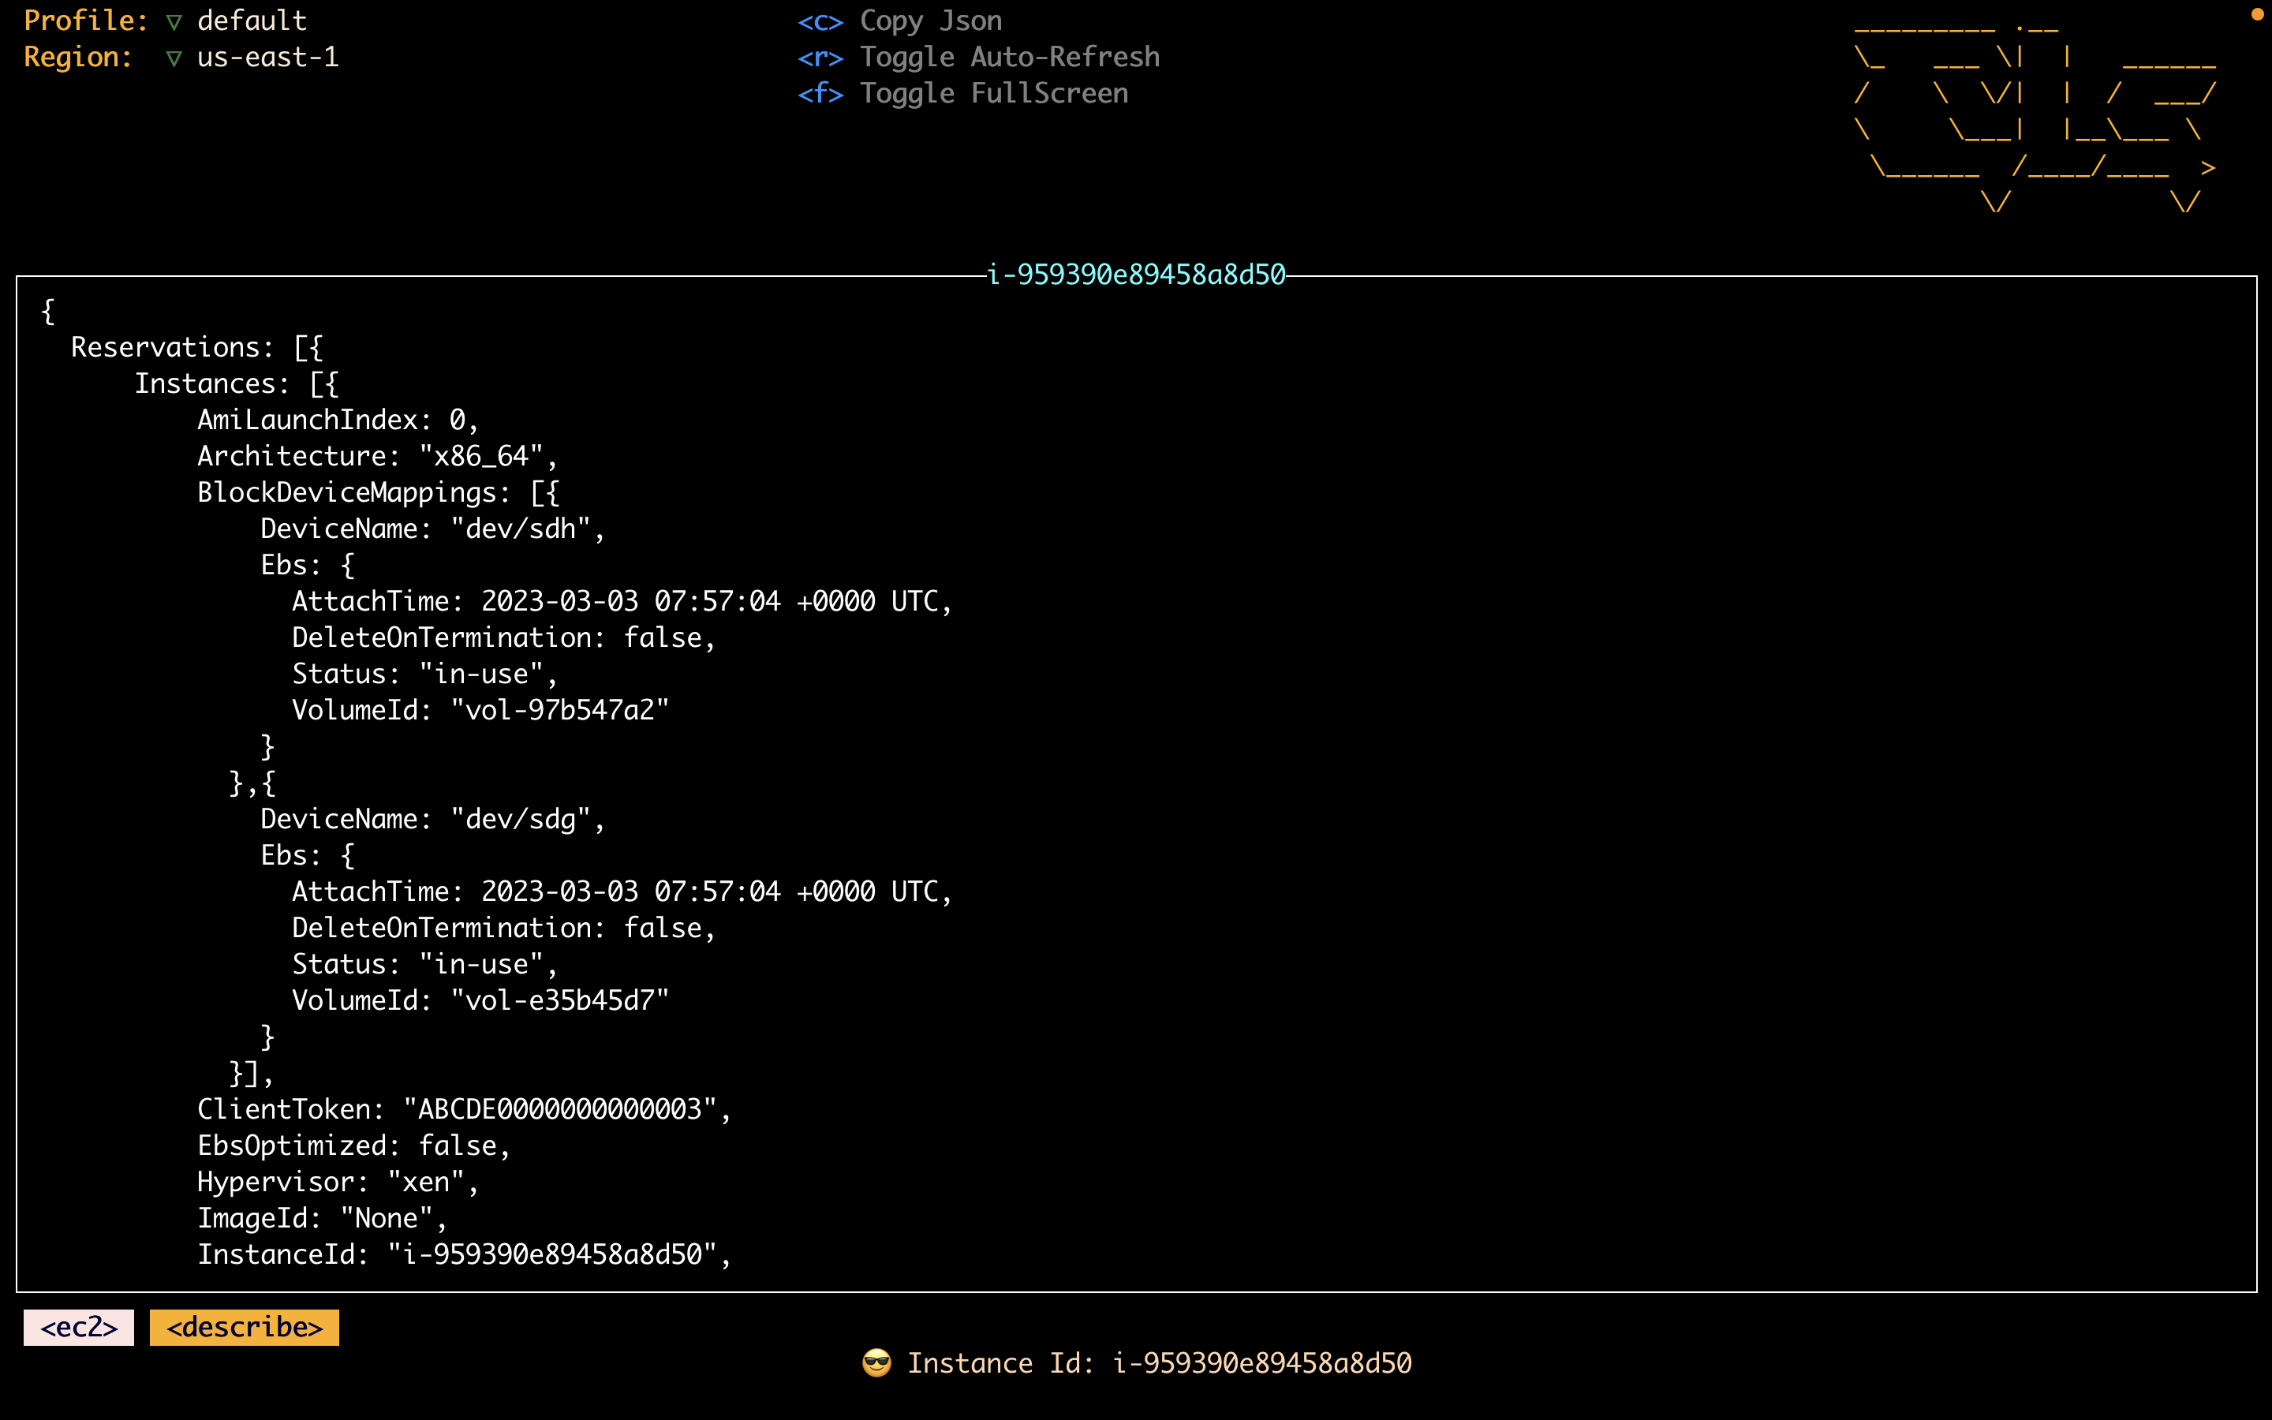Toggle Auto-Refresh option
This screenshot has width=2272, height=1420.
click(x=1009, y=58)
